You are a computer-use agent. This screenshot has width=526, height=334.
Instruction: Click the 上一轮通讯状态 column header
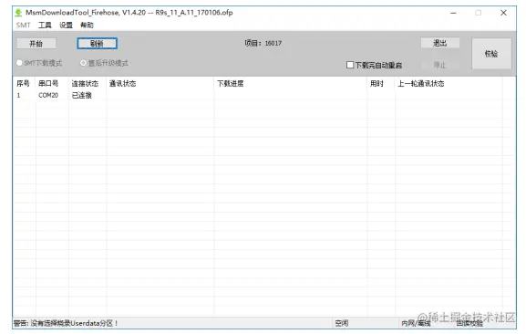[420, 84]
